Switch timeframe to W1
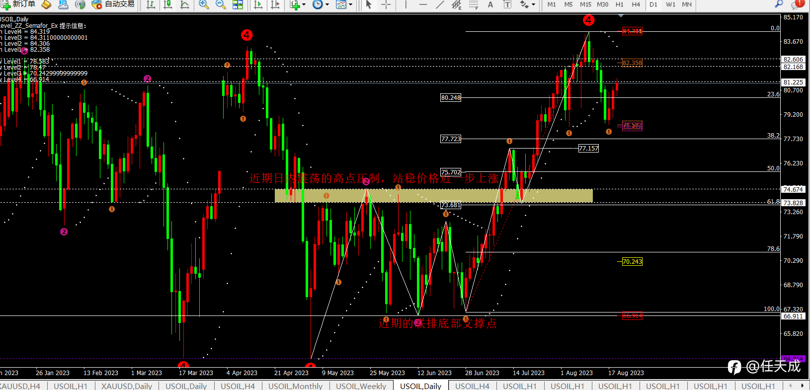810x390 pixels. [670, 4]
